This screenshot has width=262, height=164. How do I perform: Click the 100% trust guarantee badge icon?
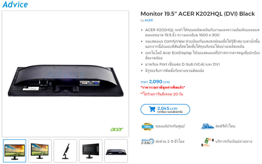pyautogui.click(x=147, y=127)
